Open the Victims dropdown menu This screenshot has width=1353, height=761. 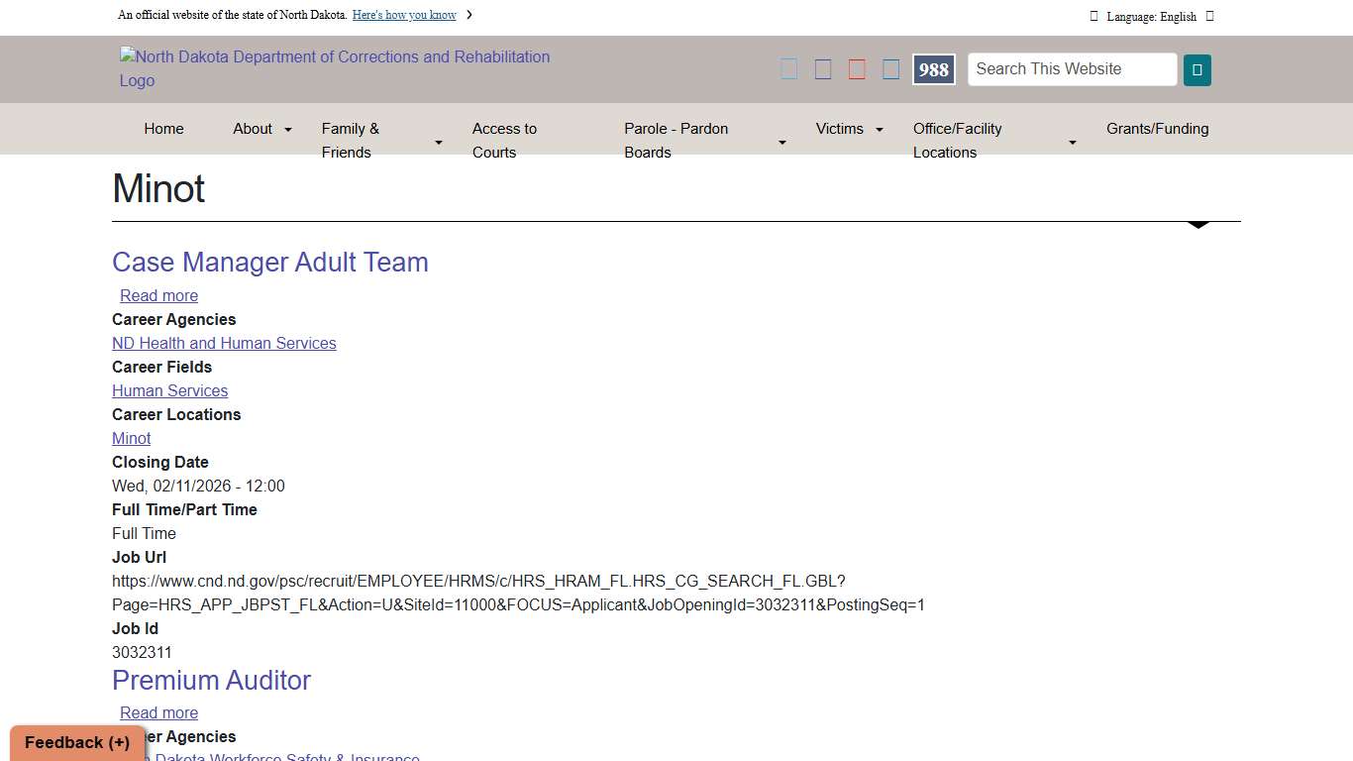click(x=879, y=130)
